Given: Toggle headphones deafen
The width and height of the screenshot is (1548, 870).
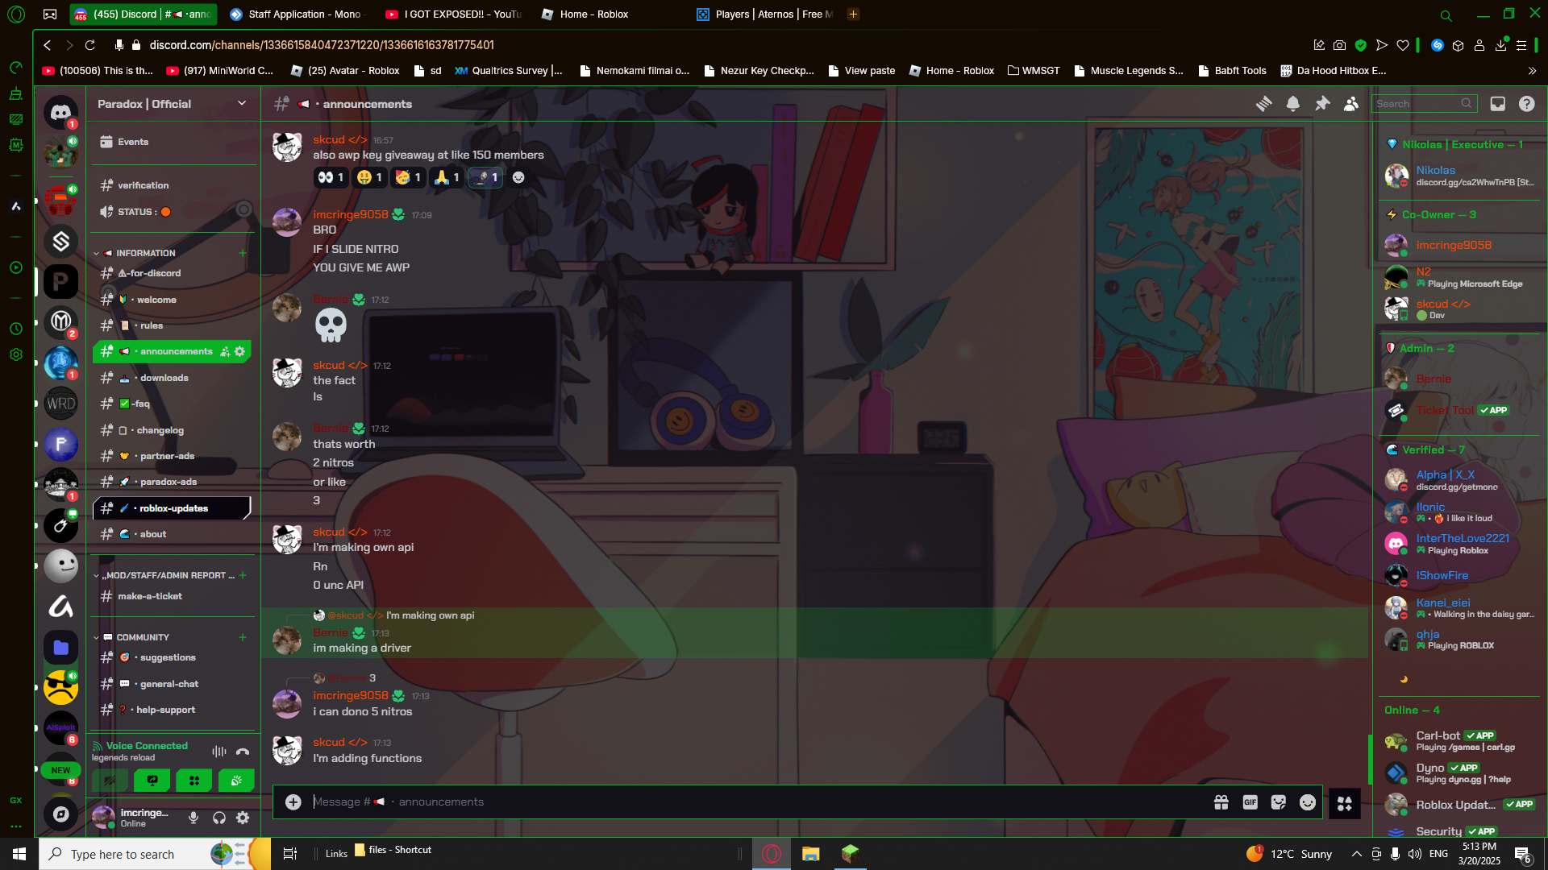Looking at the screenshot, I should point(218,818).
